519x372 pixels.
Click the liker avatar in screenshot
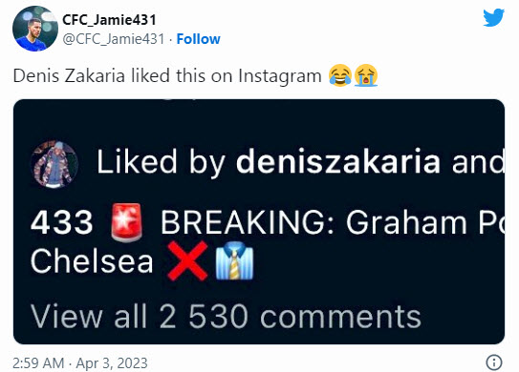[54, 164]
